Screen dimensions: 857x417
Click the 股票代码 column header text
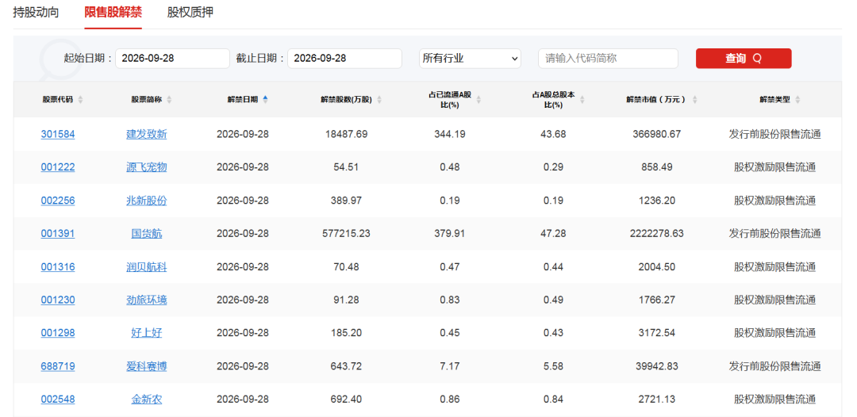click(x=57, y=99)
